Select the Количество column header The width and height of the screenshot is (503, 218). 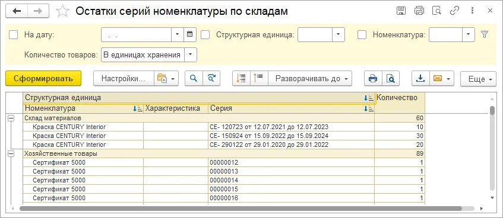pyautogui.click(x=400, y=102)
